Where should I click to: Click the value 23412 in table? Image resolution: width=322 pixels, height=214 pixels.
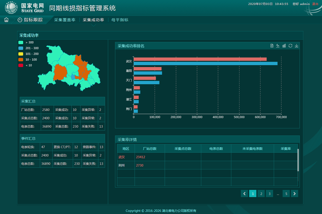click(140, 157)
